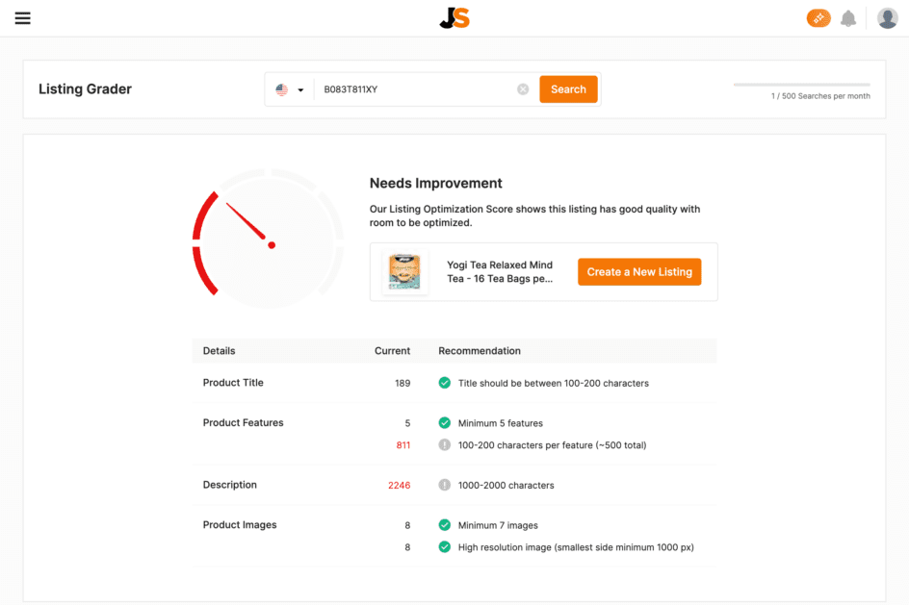Click the Needs Improvement heading

point(436,183)
